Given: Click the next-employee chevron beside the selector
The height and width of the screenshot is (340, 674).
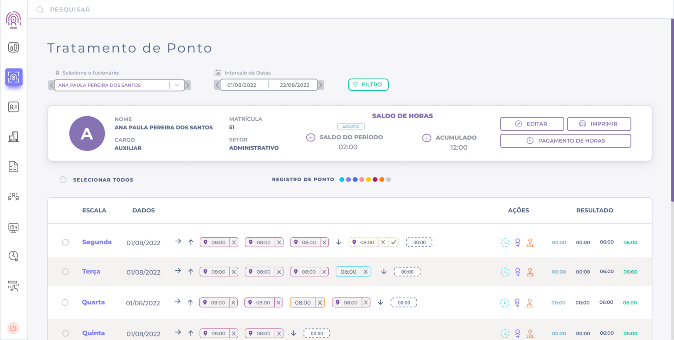Looking at the screenshot, I should (x=187, y=85).
